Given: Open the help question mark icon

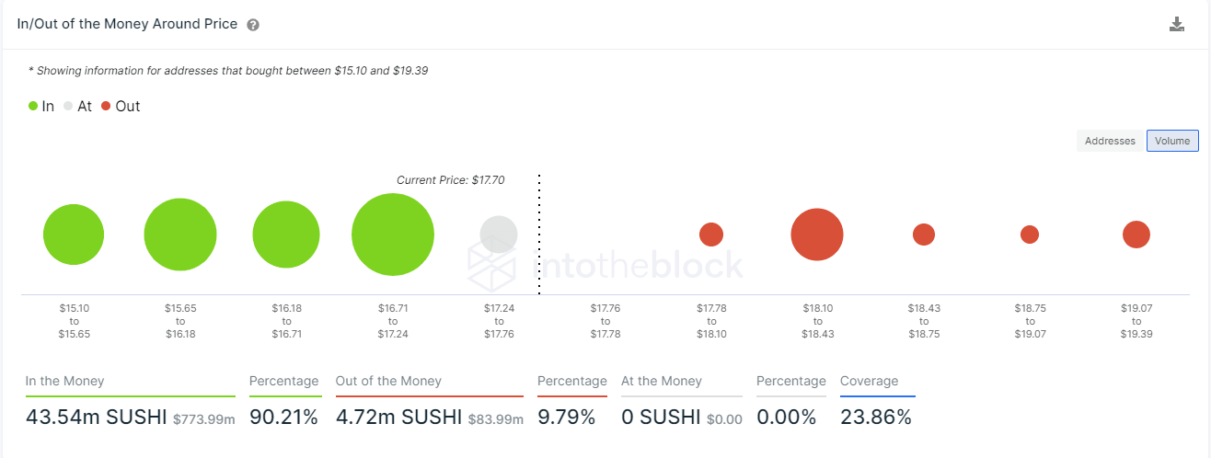Looking at the screenshot, I should [x=253, y=25].
